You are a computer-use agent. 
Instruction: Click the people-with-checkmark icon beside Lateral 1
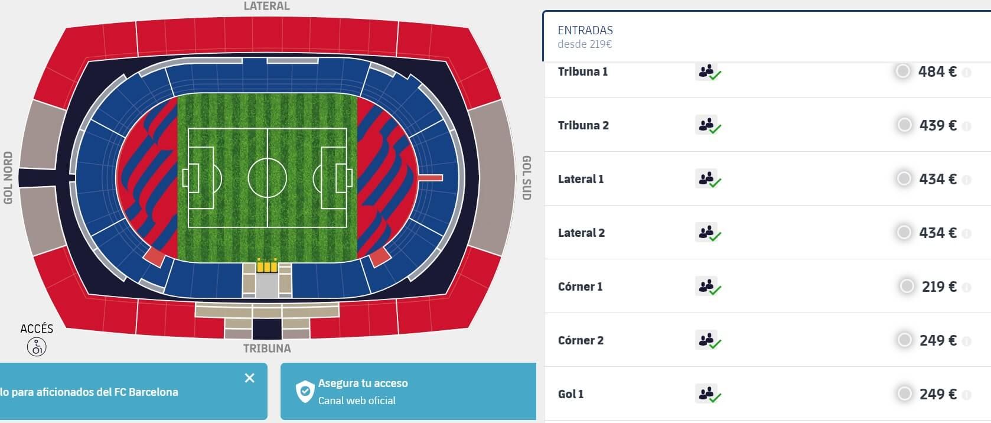tap(708, 179)
